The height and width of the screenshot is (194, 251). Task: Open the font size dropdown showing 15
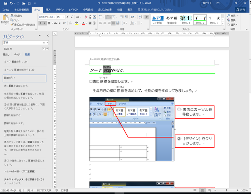coord(64,17)
